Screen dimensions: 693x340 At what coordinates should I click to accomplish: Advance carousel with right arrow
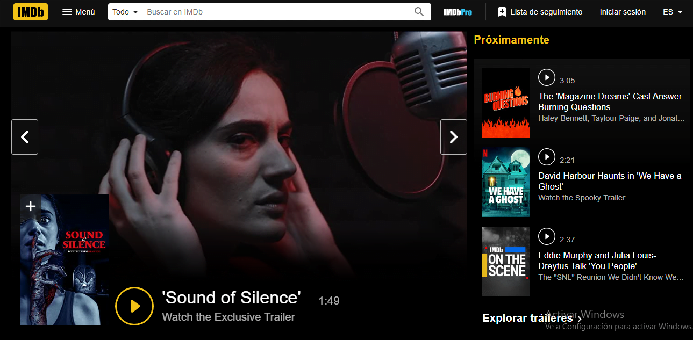[x=453, y=137]
